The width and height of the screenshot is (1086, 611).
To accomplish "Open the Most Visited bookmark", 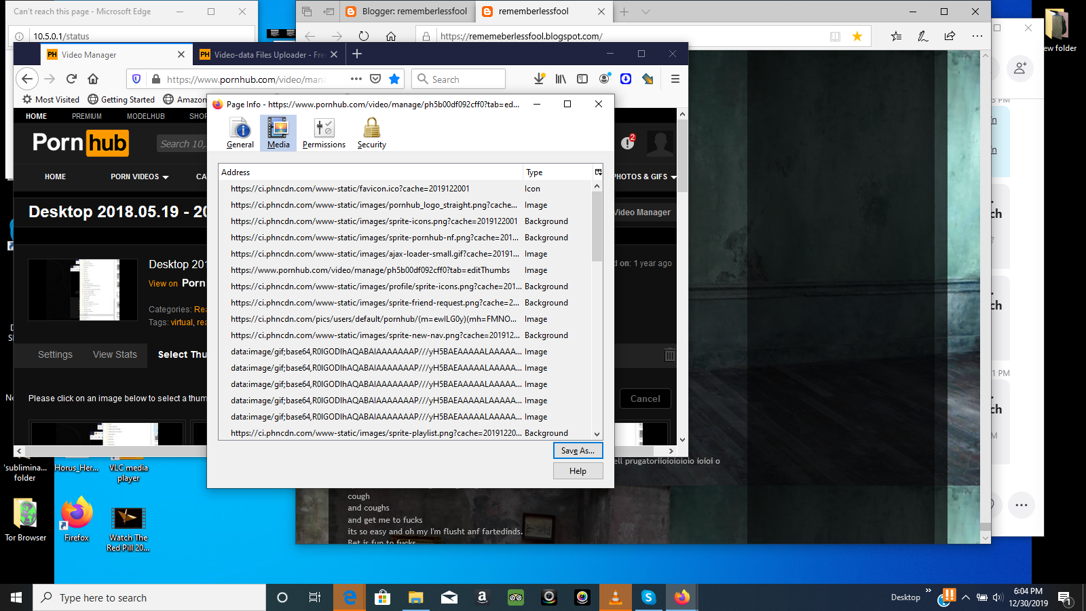I will click(51, 99).
